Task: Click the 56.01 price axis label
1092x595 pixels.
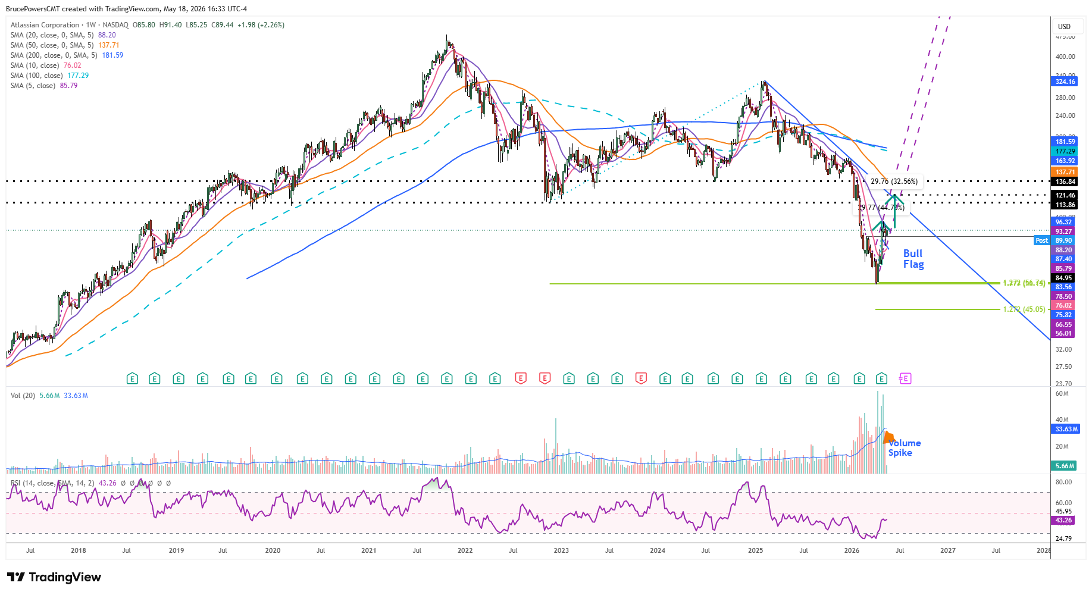Action: tap(1063, 333)
